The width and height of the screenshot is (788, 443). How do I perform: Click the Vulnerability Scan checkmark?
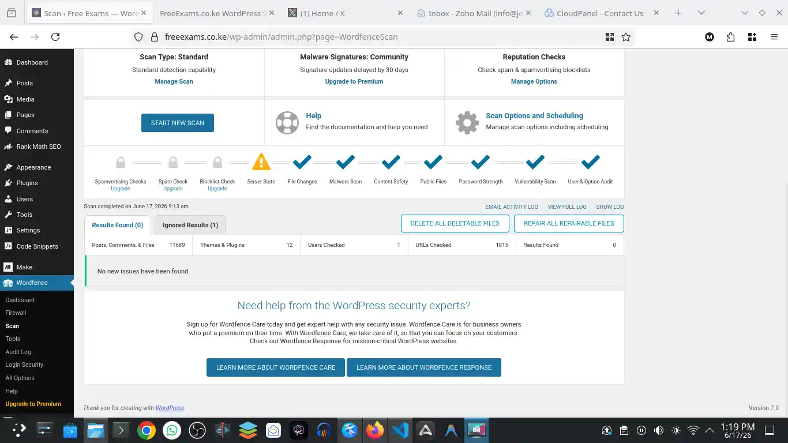pyautogui.click(x=535, y=162)
